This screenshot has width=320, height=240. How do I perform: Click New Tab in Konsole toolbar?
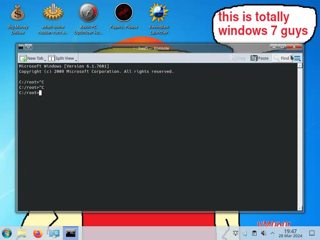[x=32, y=58]
